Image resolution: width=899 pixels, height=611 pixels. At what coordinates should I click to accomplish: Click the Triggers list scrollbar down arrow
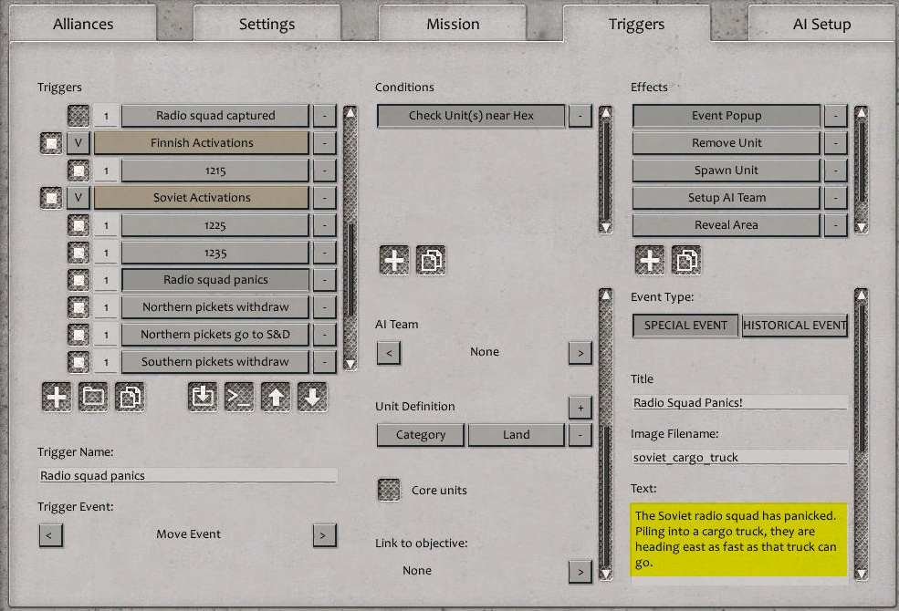tap(350, 364)
